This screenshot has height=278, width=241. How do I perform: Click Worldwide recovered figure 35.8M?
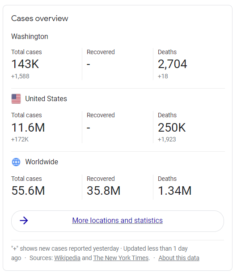coord(104,191)
